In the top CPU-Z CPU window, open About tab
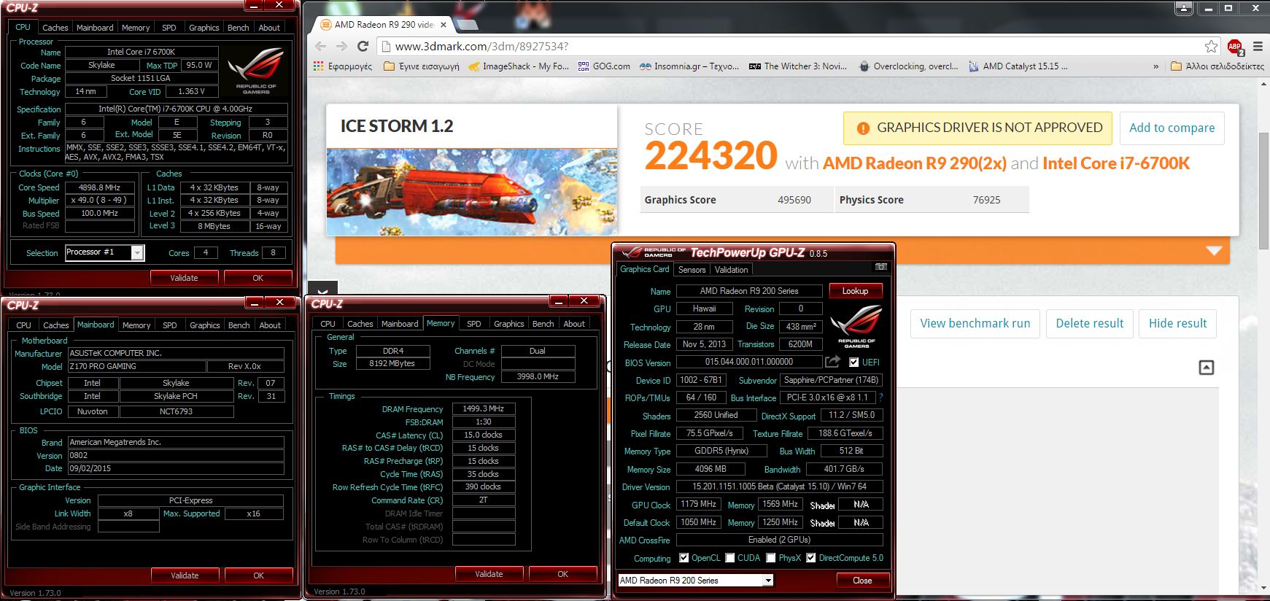 pos(269,28)
